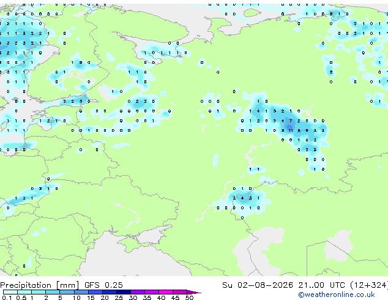Click the '11' precipitation value on map
The image size is (388, 300).
point(291,130)
